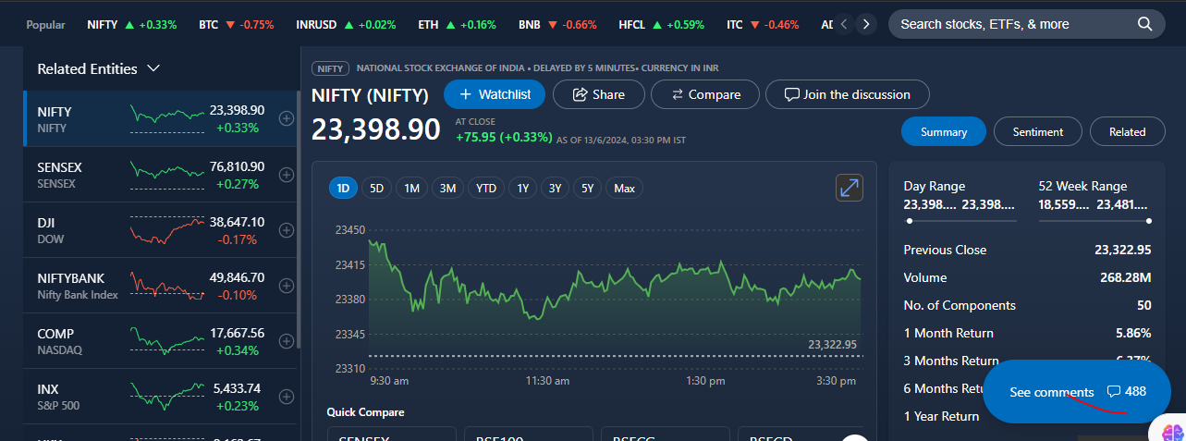Image resolution: width=1186 pixels, height=441 pixels.
Task: Open NIFTY ticker in Popular bar
Action: tap(131, 24)
